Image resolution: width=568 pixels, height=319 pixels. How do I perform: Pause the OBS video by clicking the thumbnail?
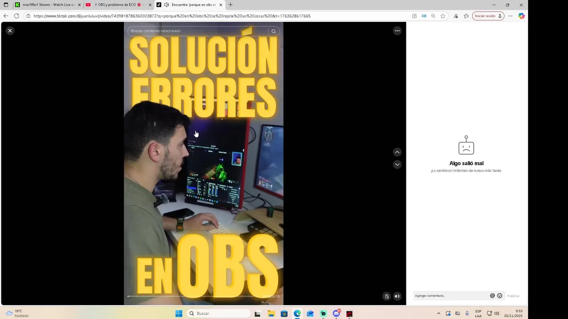204,163
